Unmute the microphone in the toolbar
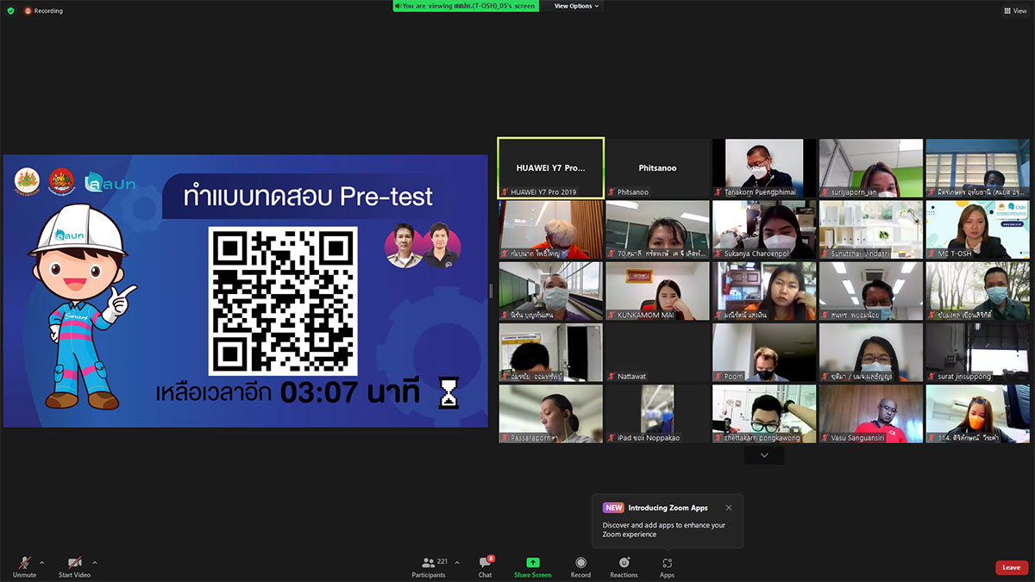Viewport: 1035px width, 582px height. [x=24, y=566]
